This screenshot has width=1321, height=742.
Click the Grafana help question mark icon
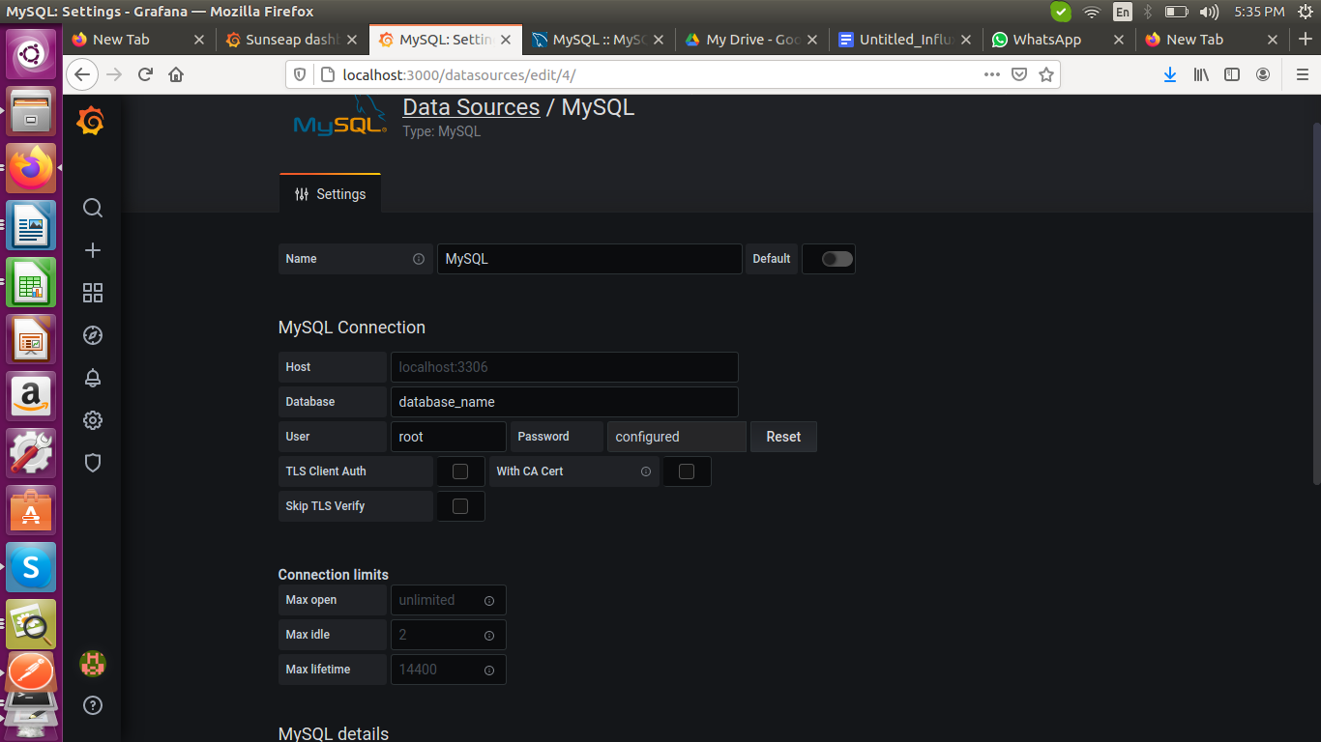(92, 705)
